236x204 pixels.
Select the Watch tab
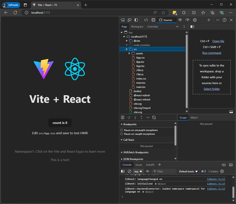(194, 117)
